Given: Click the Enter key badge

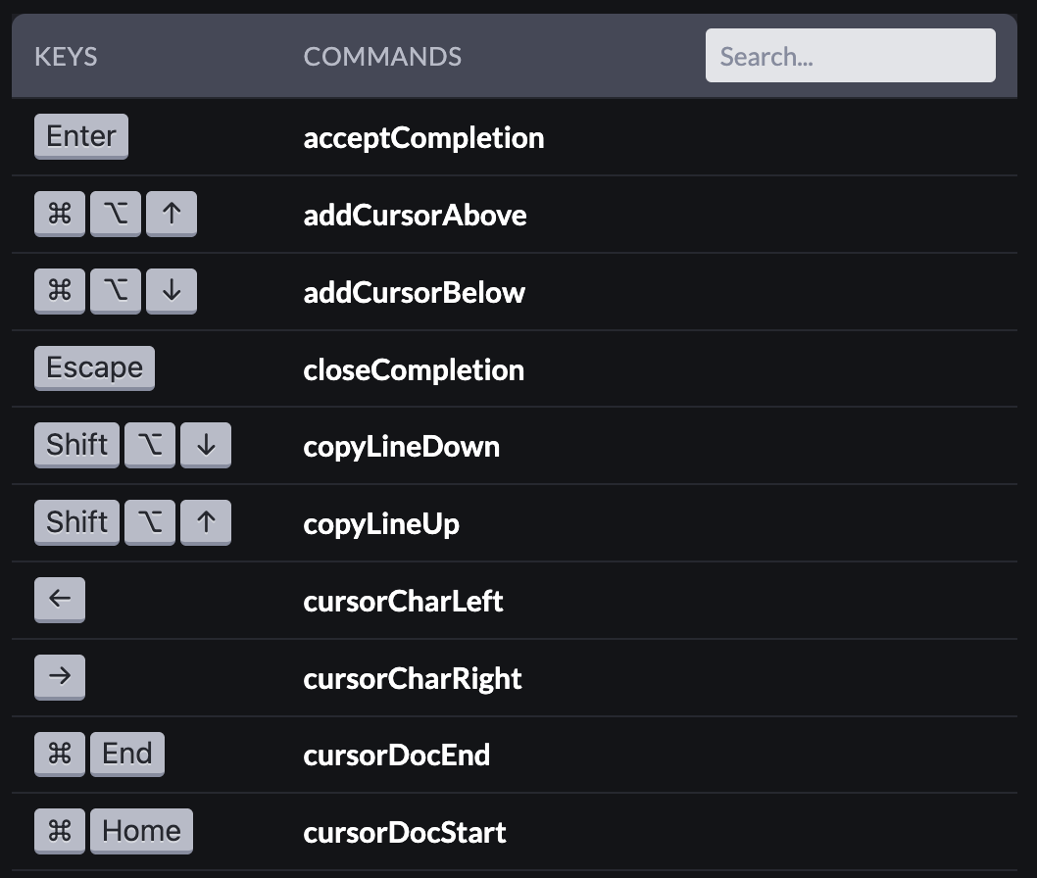Looking at the screenshot, I should (81, 136).
